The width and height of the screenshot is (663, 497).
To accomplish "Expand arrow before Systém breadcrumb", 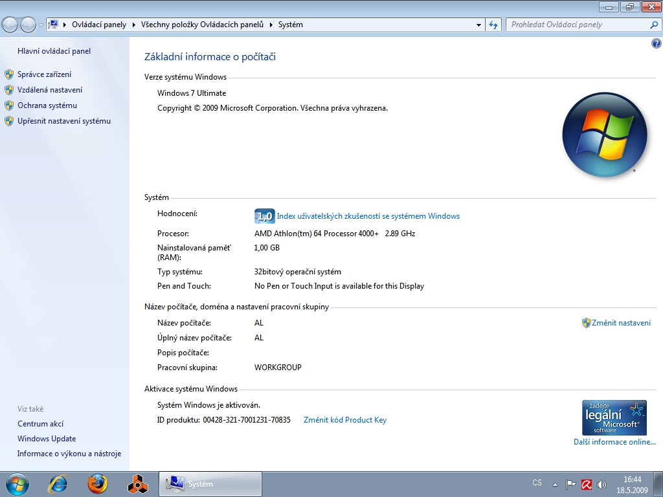I will pyautogui.click(x=271, y=25).
